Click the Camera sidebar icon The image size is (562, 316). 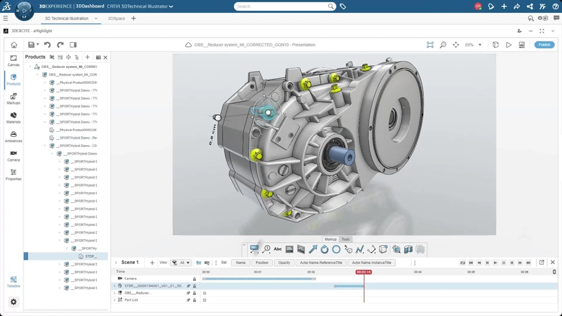pyautogui.click(x=13, y=156)
